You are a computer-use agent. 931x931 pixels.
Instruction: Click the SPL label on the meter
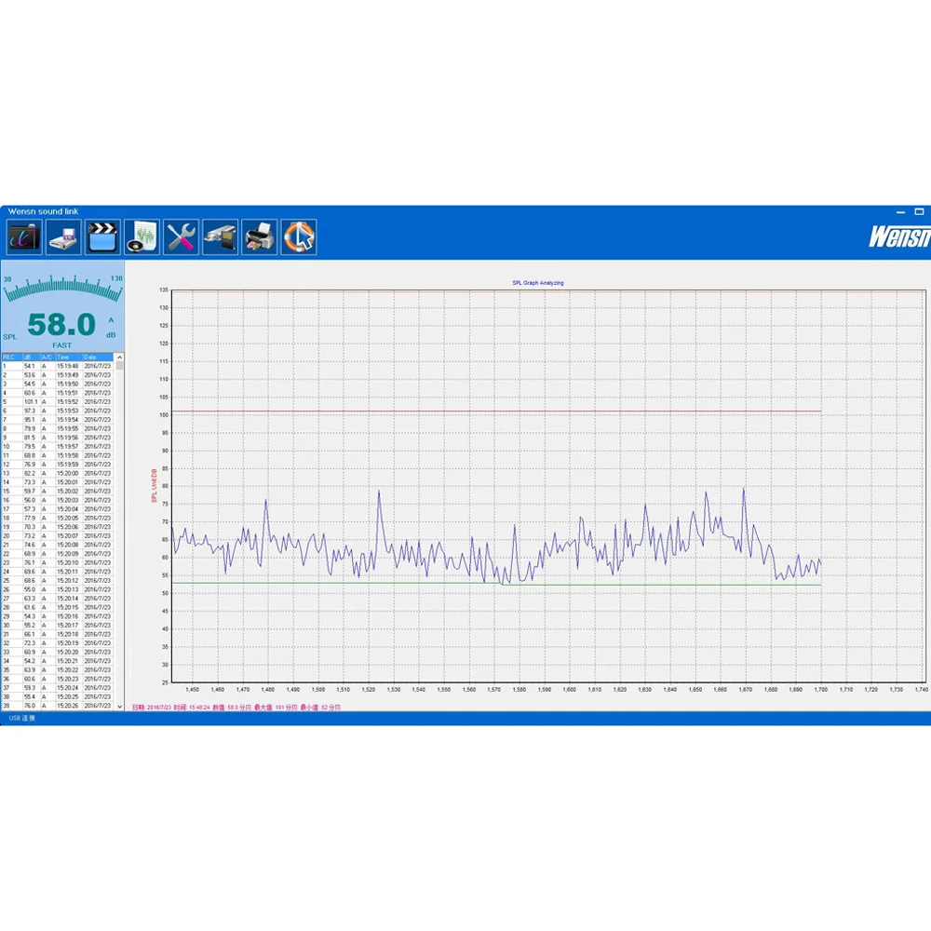(x=10, y=337)
